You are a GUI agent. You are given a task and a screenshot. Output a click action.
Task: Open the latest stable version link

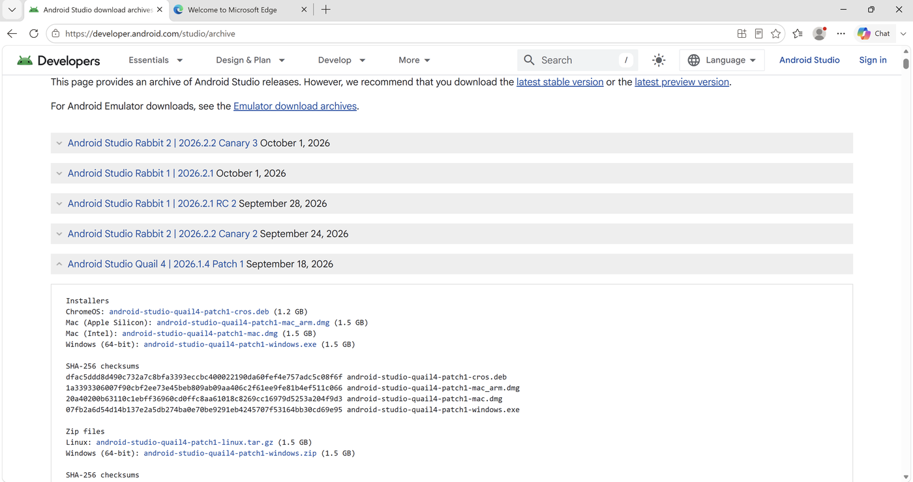pos(560,82)
